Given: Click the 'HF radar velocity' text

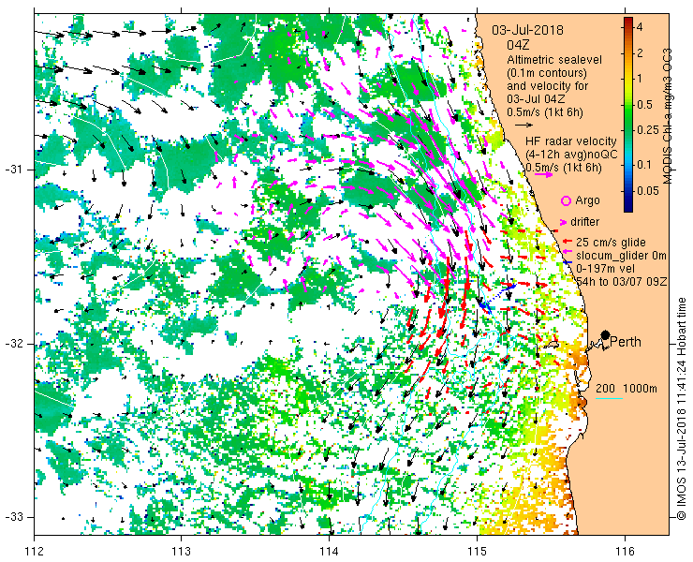Looking at the screenshot, I should (571, 141).
